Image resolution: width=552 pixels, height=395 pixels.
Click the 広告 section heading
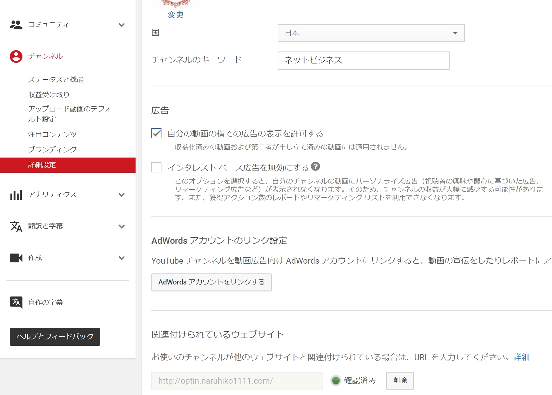point(160,111)
